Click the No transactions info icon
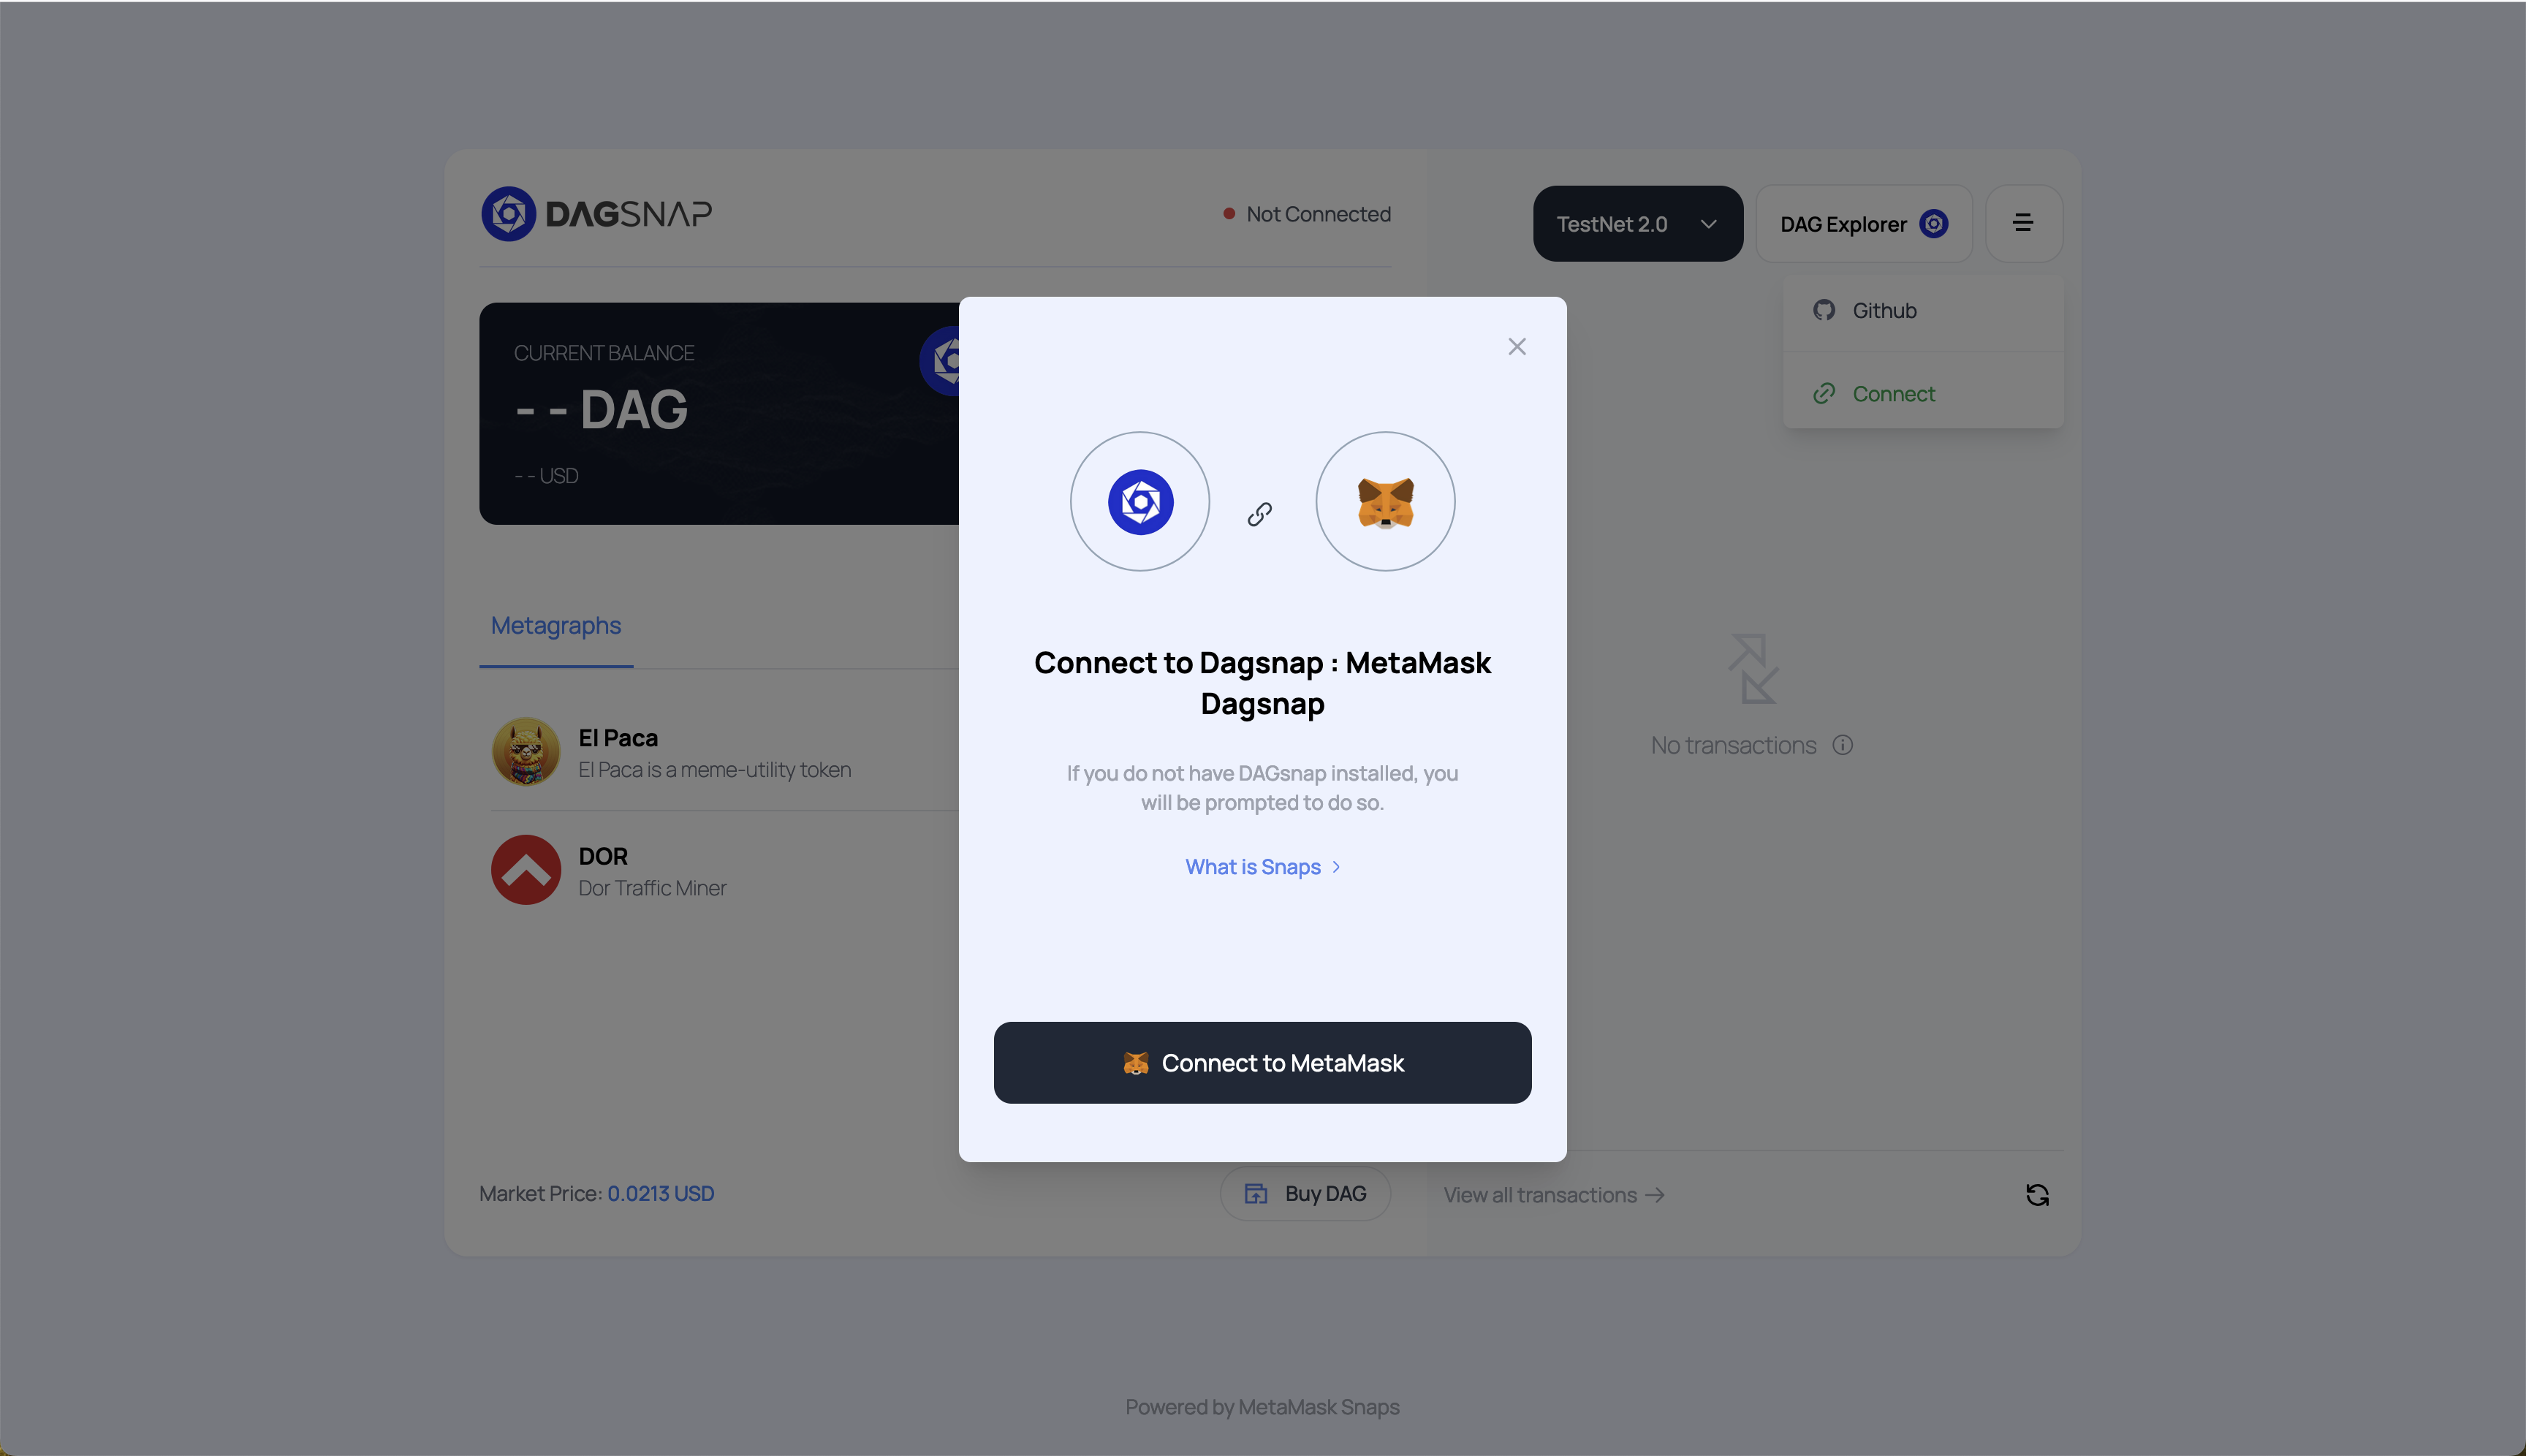The height and width of the screenshot is (1456, 2526). pyautogui.click(x=1842, y=745)
